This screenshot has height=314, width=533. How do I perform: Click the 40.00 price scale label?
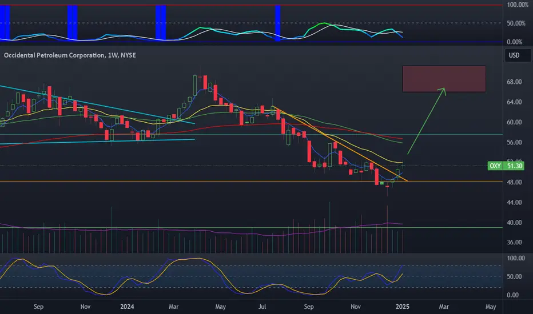click(514, 222)
